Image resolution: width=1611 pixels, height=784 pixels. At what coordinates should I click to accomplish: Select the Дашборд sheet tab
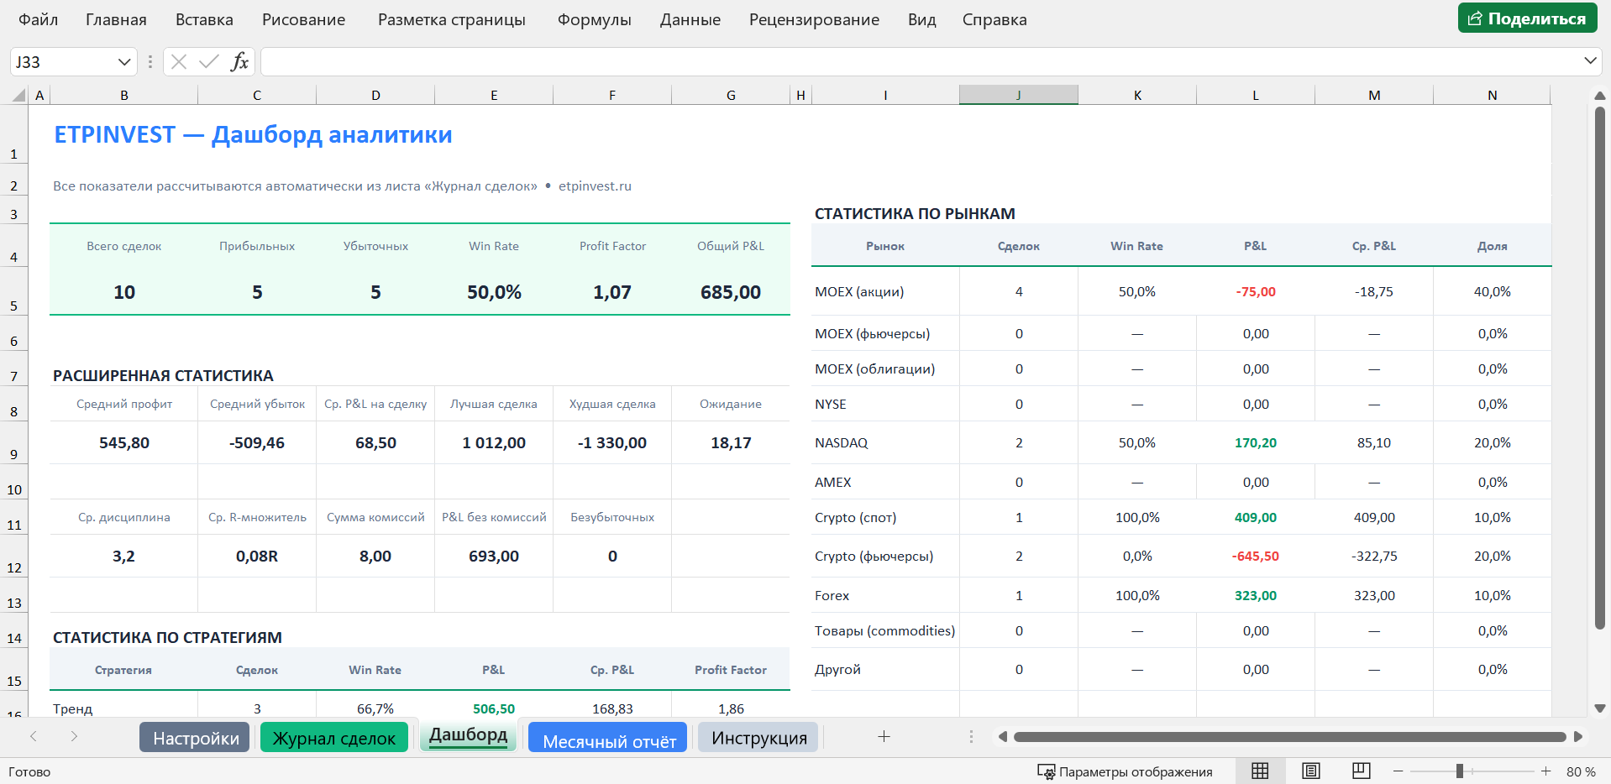pyautogui.click(x=468, y=735)
